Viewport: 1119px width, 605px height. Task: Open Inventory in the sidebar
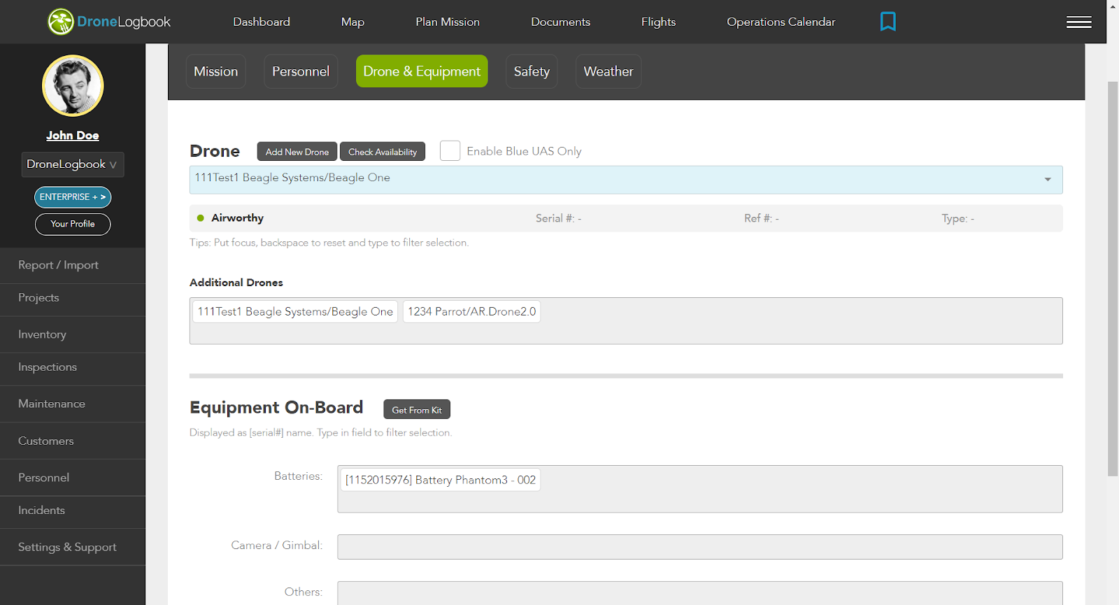pyautogui.click(x=73, y=334)
